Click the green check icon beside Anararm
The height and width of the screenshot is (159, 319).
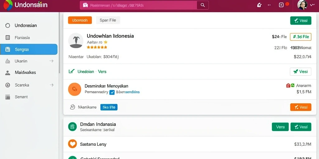(x=293, y=85)
